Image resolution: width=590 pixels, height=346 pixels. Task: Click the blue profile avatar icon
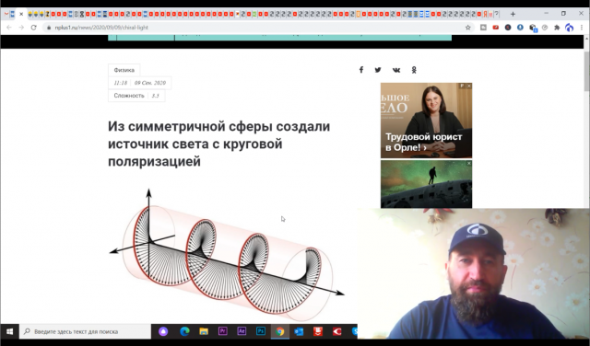[x=570, y=28]
